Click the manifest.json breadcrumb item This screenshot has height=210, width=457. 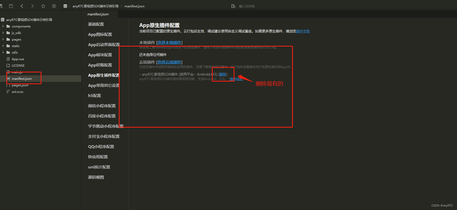135,6
